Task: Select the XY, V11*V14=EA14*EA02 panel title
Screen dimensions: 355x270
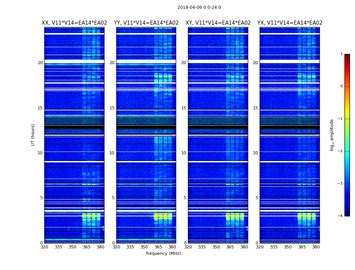Action: 218,23
